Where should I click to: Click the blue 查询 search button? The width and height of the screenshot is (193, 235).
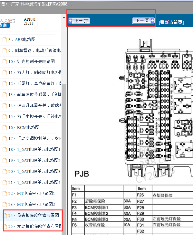click(x=5, y=25)
